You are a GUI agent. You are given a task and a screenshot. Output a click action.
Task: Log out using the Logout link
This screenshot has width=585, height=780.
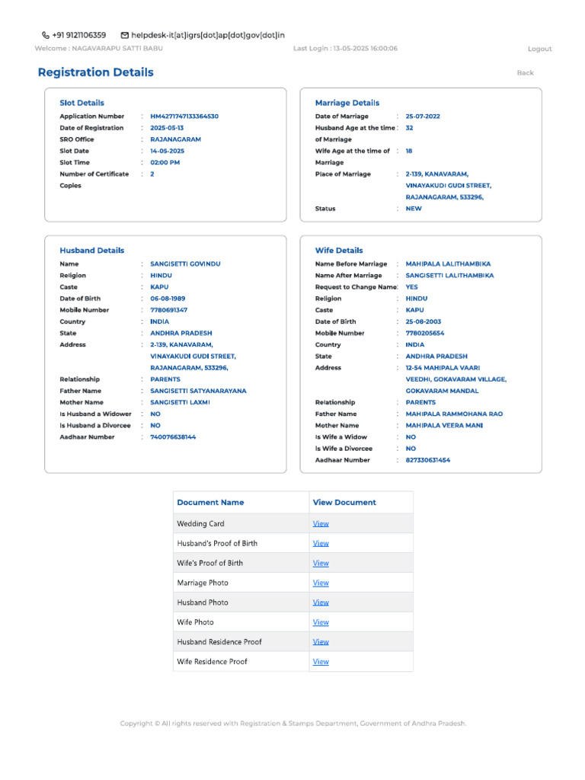point(540,49)
